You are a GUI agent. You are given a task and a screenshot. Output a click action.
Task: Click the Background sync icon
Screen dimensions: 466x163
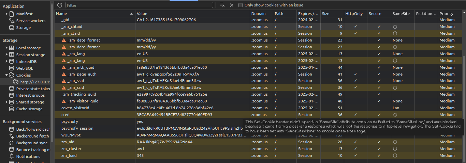12,143
